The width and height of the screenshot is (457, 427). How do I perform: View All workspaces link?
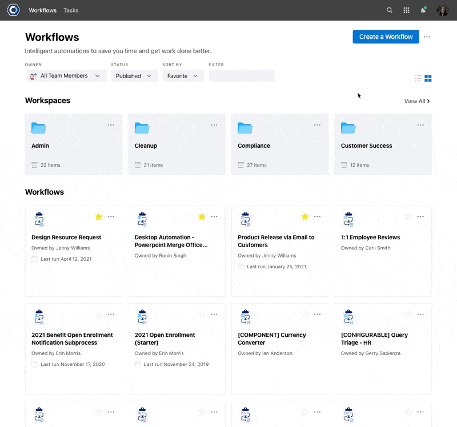[x=417, y=101]
